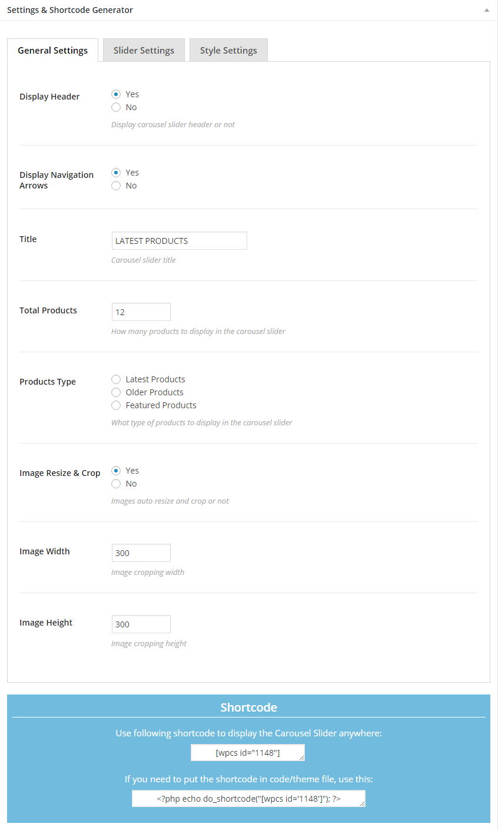498x830 pixels.
Task: Click the Image Height input field
Action: click(x=141, y=624)
